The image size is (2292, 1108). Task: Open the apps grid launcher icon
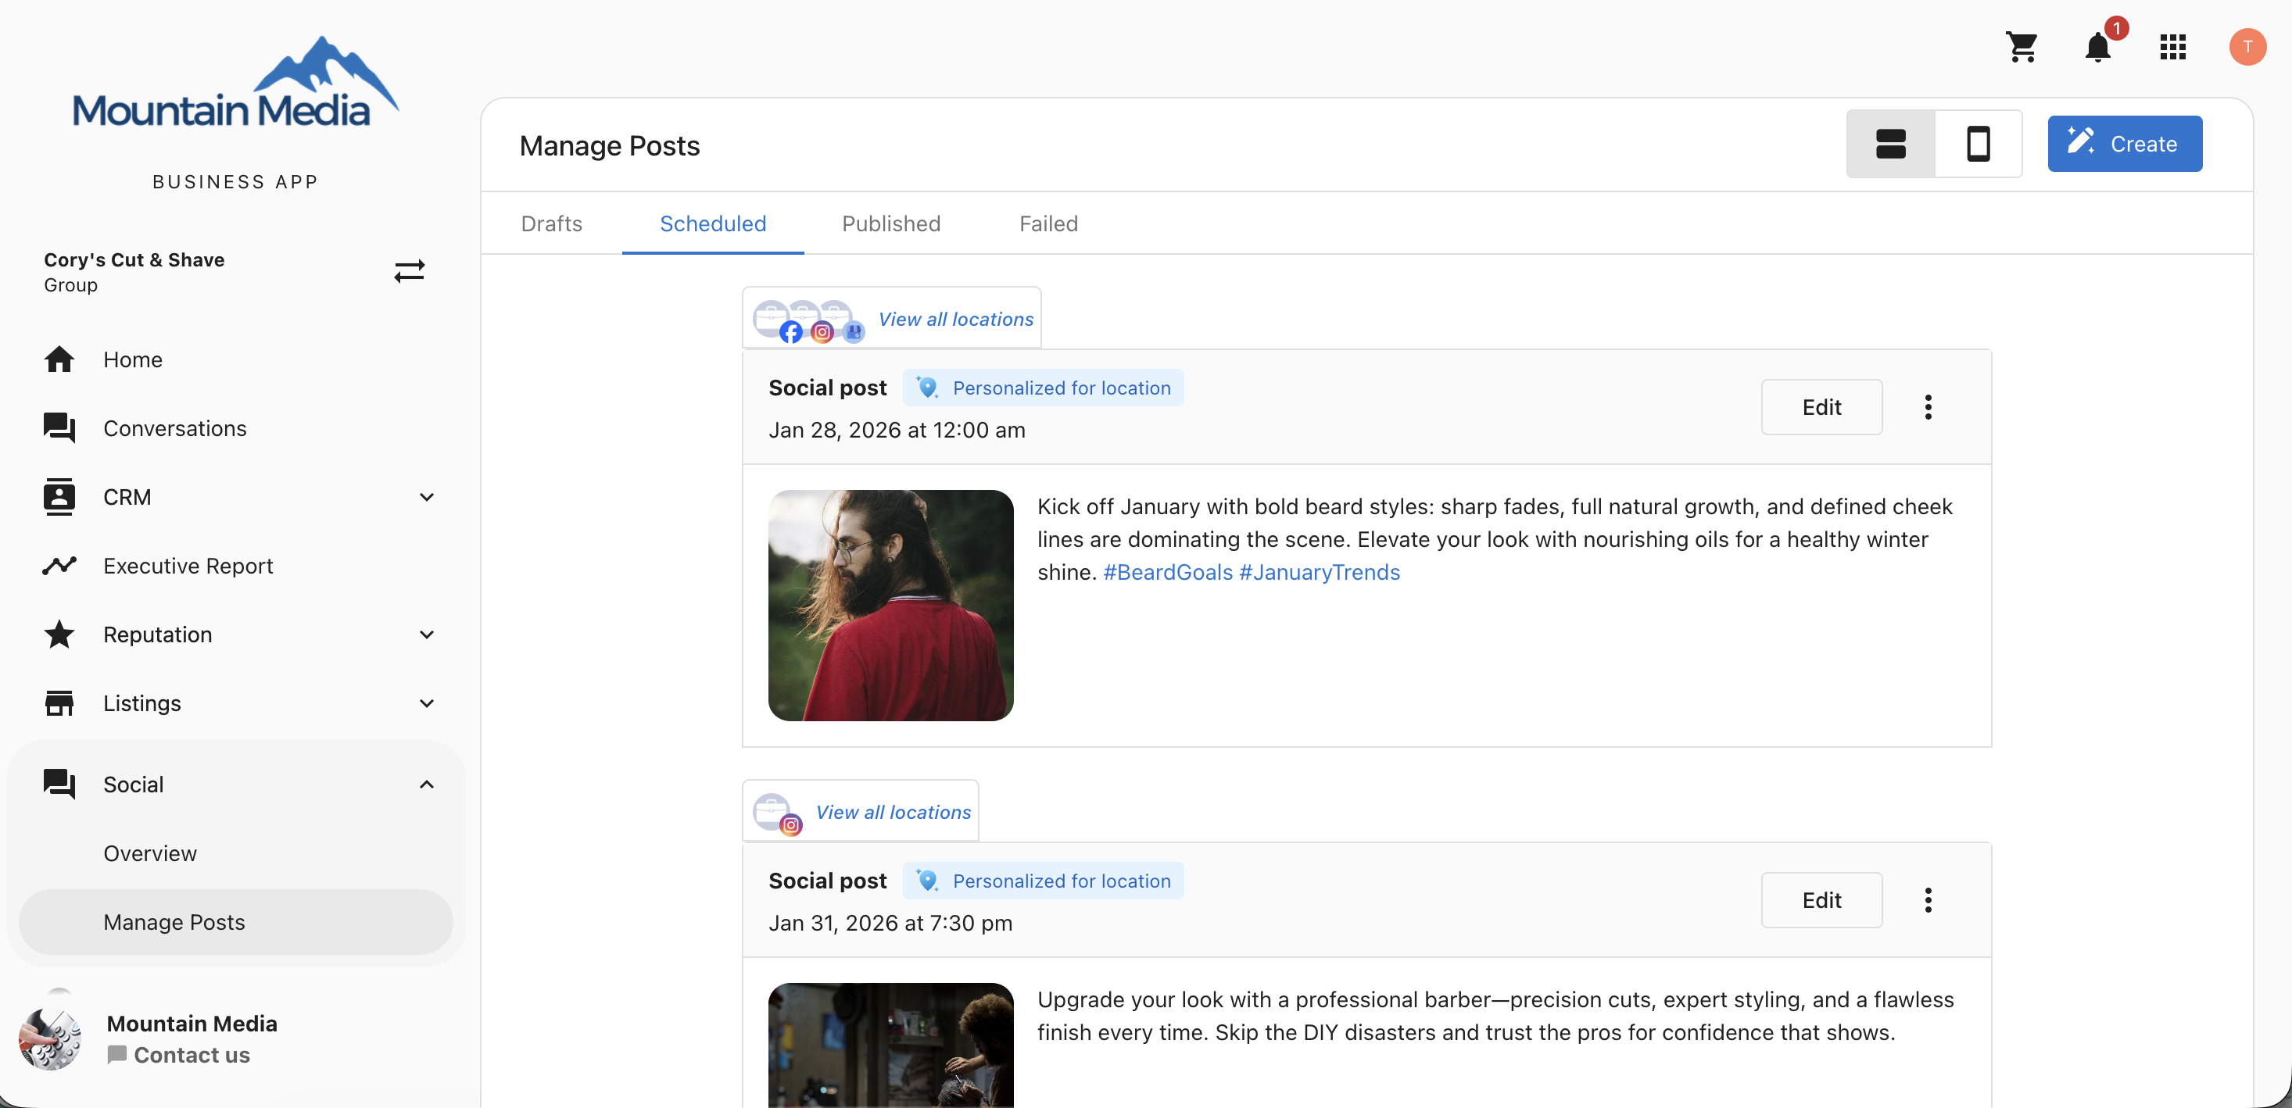2172,47
